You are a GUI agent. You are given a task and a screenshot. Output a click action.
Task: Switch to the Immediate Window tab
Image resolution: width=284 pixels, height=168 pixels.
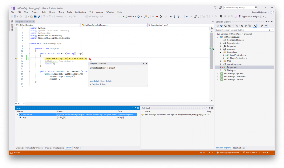(x=34, y=148)
